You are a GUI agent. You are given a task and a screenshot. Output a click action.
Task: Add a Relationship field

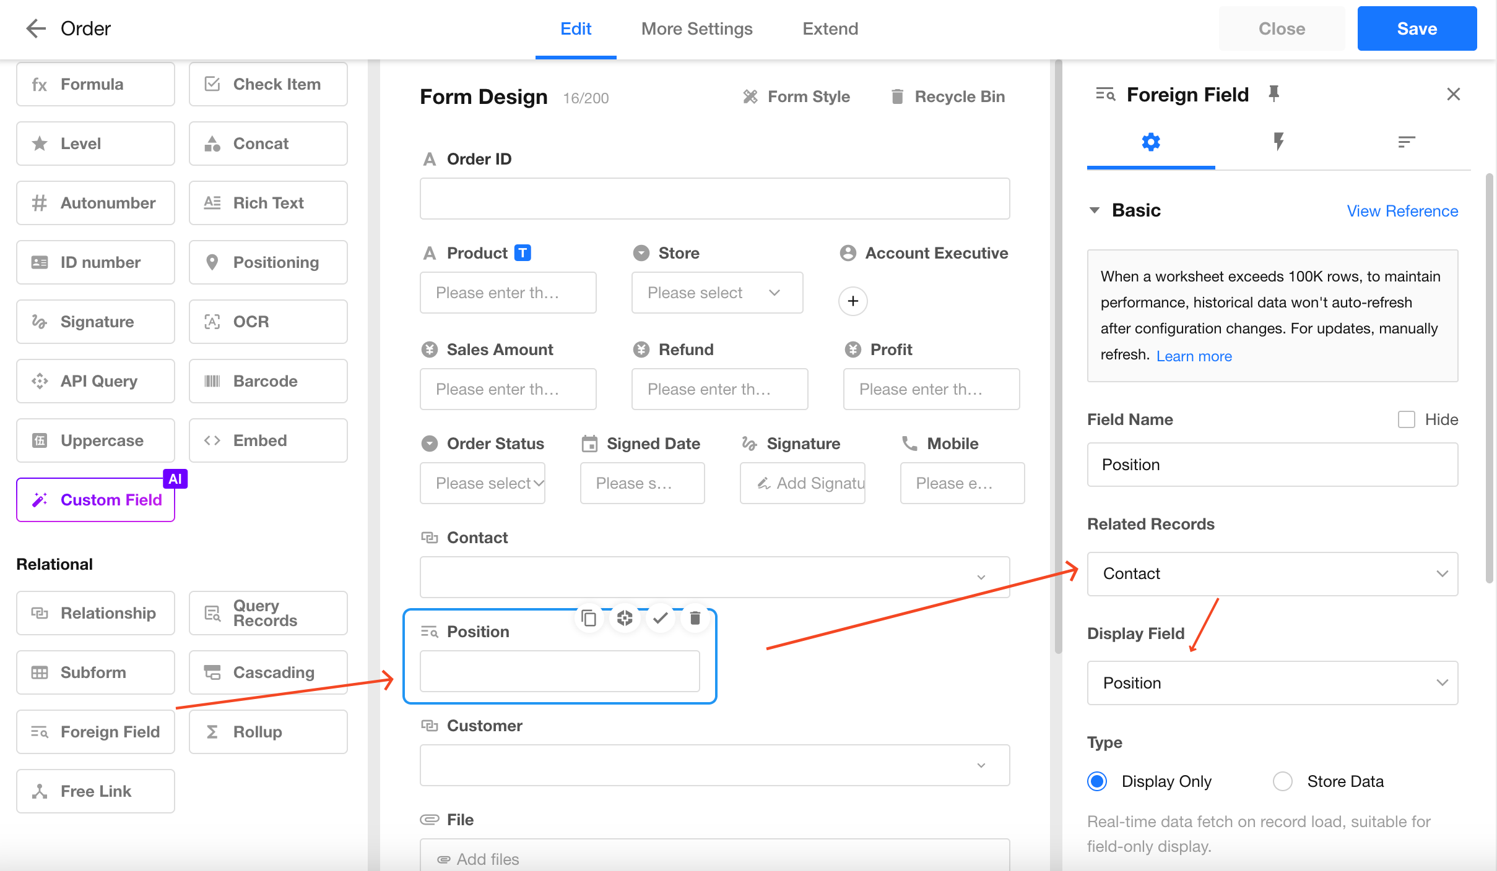click(95, 613)
